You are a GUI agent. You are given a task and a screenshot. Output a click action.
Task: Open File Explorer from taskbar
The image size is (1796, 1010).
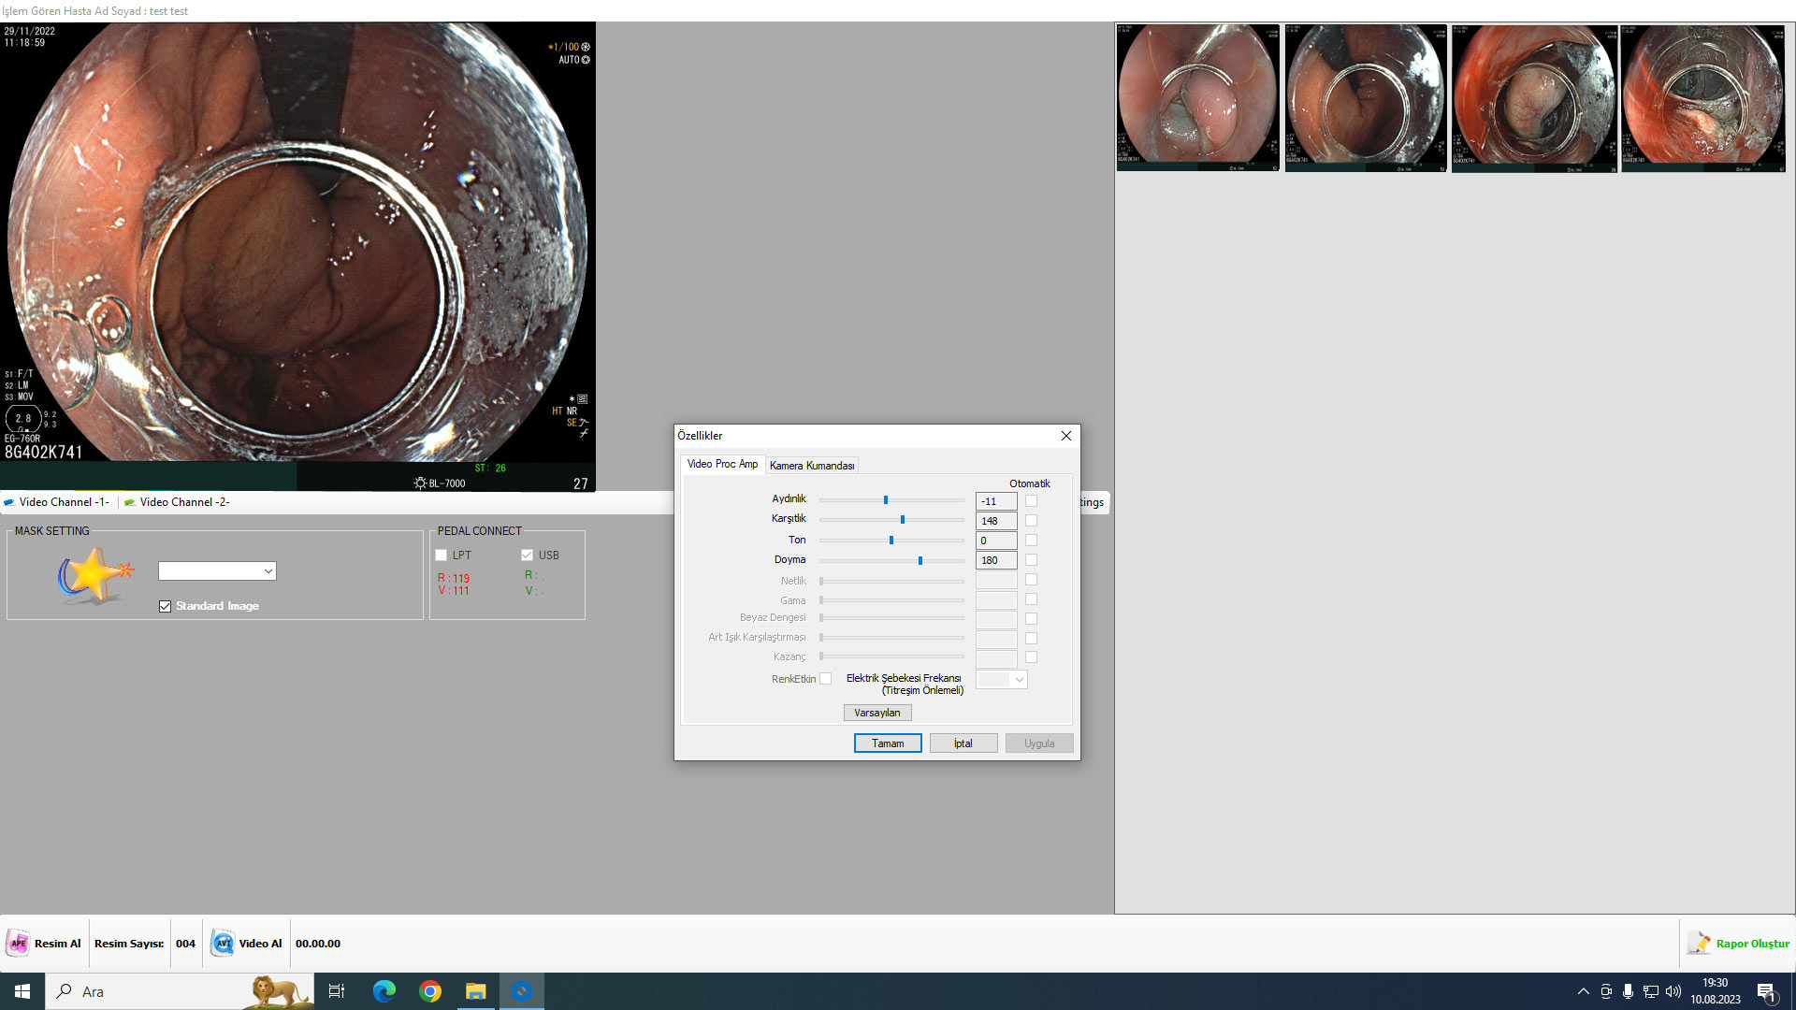click(x=476, y=991)
